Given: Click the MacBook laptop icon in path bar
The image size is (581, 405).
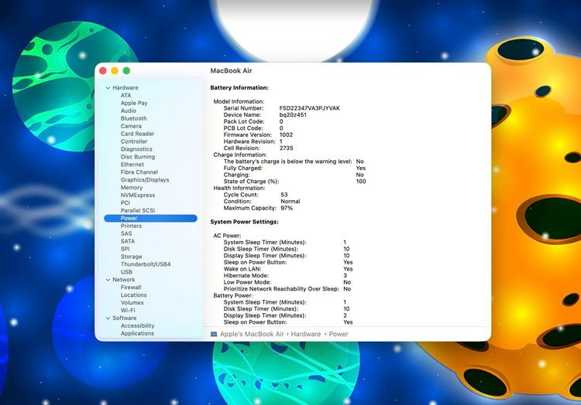Looking at the screenshot, I should pos(214,335).
